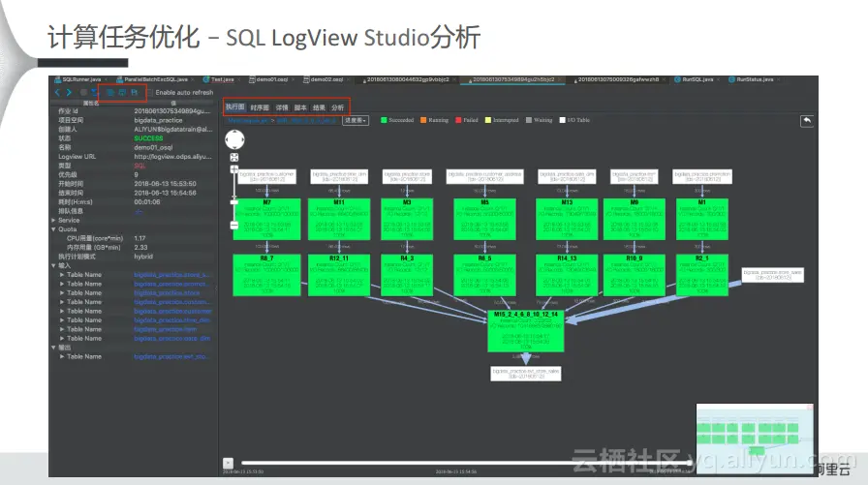
Task: Click the zoom-in plus button on the zoom slider
Action: point(234,169)
